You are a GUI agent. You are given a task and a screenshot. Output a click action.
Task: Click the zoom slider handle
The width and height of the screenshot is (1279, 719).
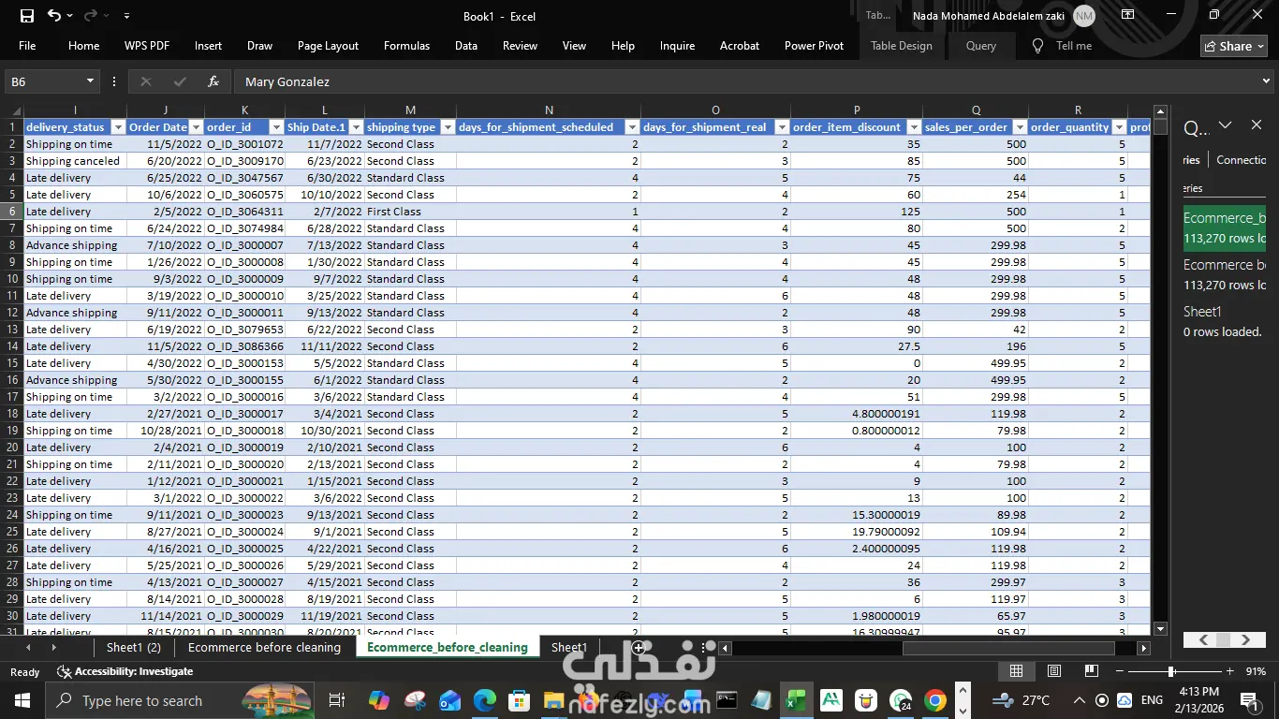coord(1171,671)
